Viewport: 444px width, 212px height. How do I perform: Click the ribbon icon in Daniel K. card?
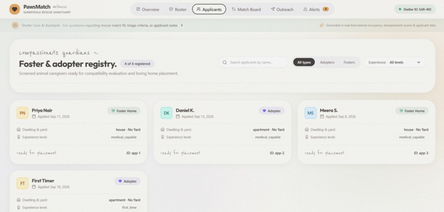click(163, 137)
